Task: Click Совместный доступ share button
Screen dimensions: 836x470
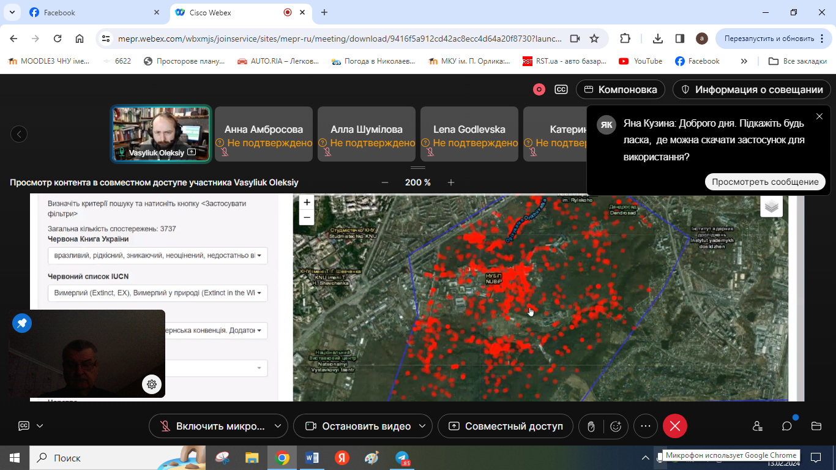Action: 505,426
